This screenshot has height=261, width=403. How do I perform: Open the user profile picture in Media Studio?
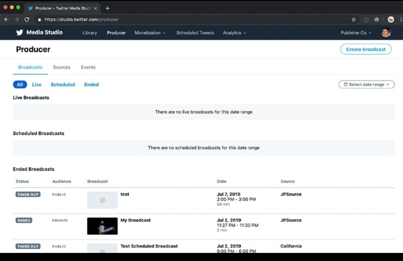pos(386,33)
